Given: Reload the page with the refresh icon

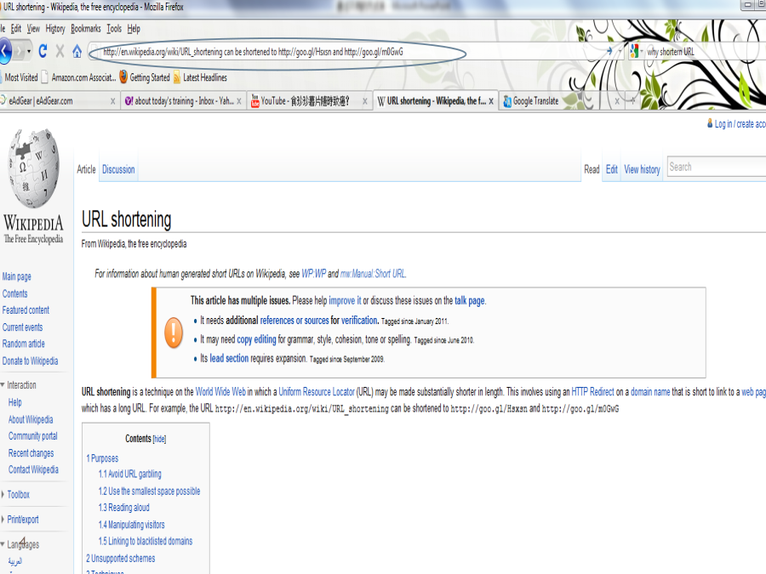Looking at the screenshot, I should click(43, 51).
